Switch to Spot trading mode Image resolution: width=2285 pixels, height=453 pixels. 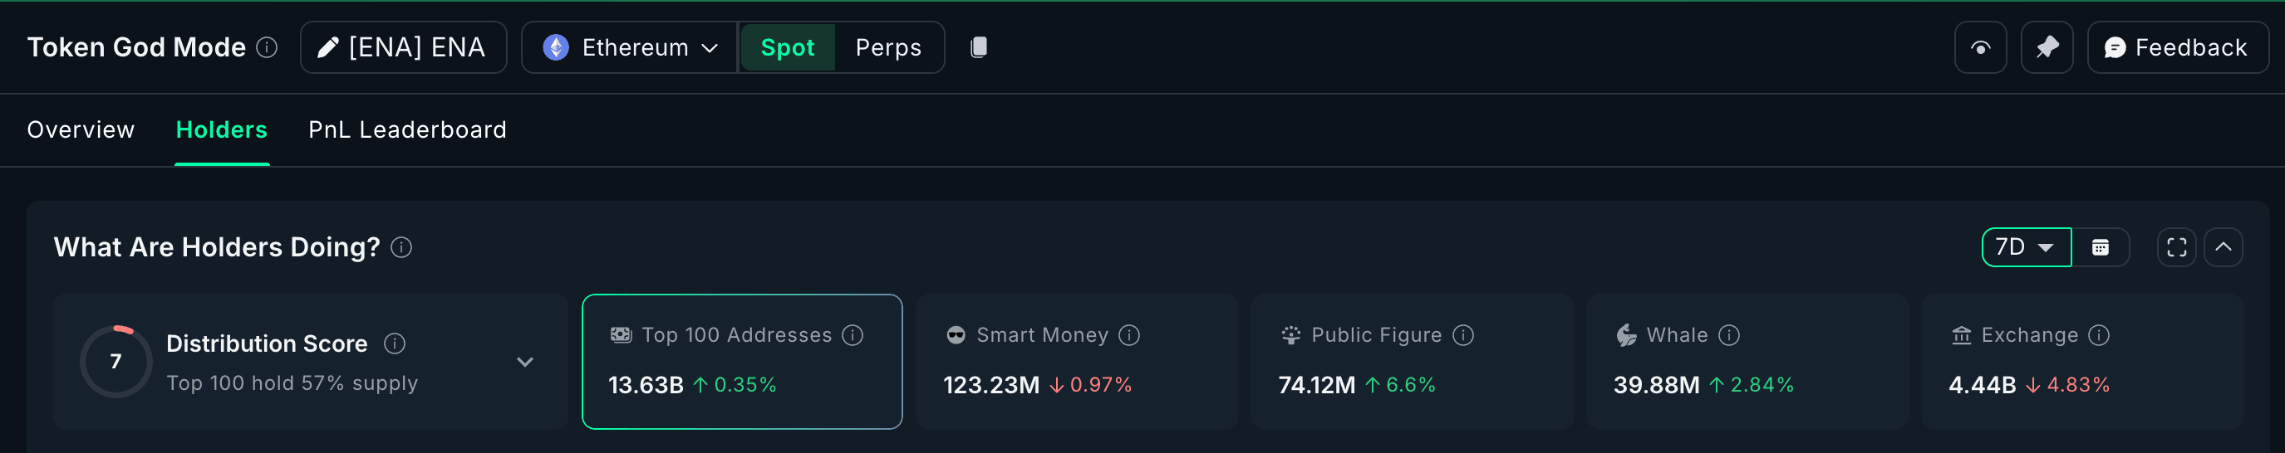(x=787, y=48)
